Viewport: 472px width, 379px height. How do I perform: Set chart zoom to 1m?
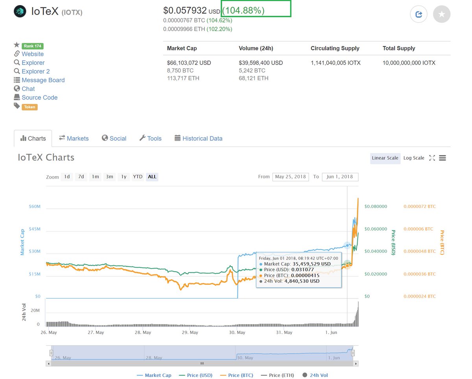click(95, 177)
